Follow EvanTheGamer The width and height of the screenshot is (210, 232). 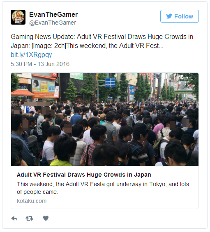(180, 16)
